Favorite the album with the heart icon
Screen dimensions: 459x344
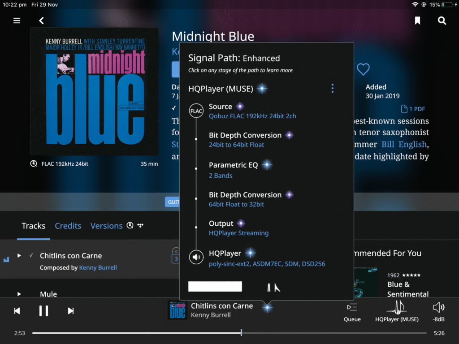point(363,69)
